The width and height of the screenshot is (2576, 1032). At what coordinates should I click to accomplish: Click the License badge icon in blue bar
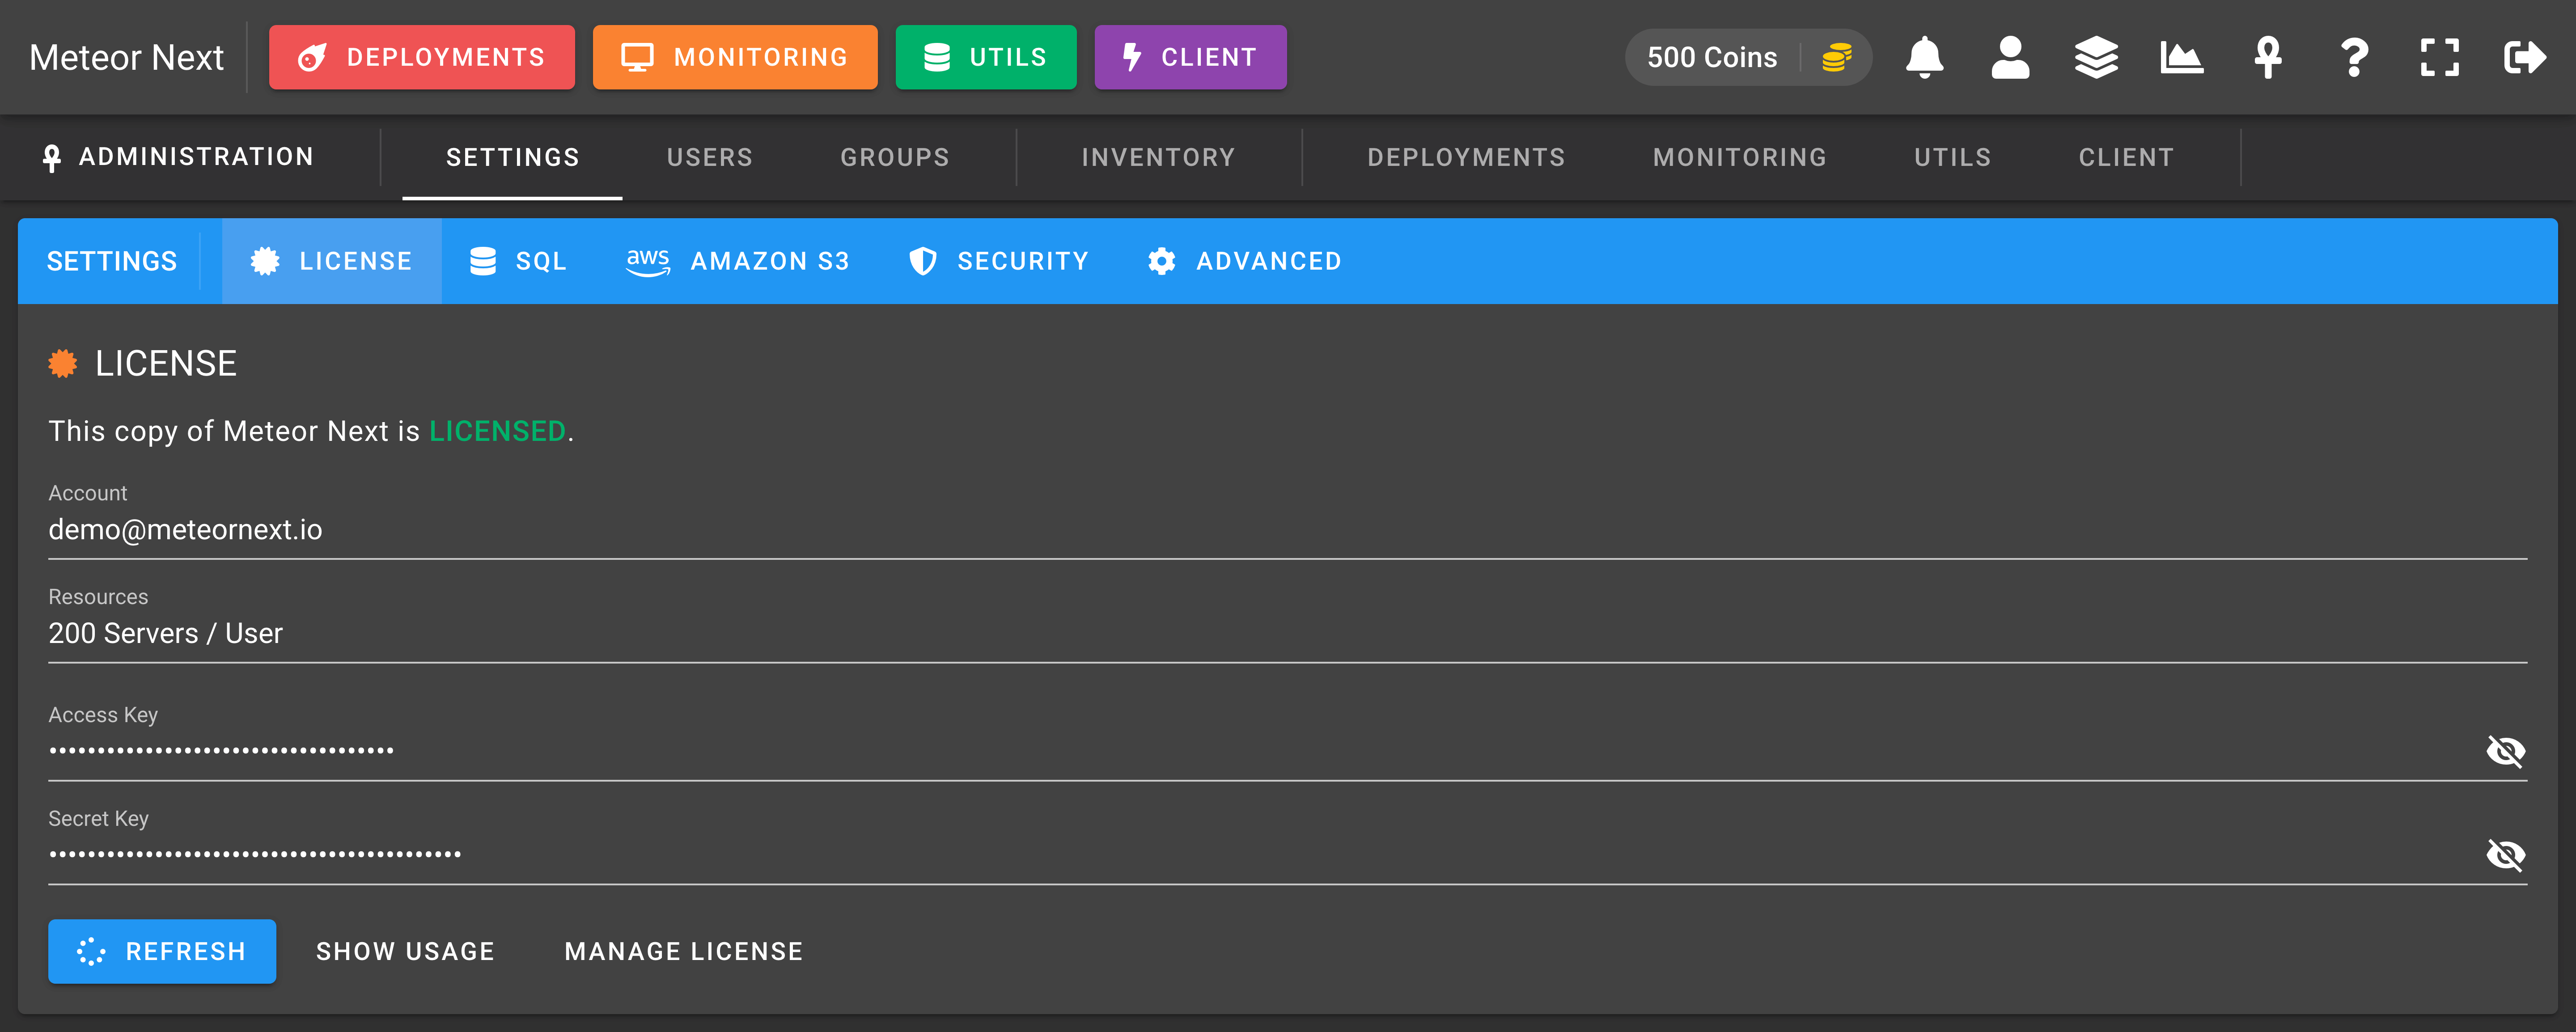coord(265,261)
